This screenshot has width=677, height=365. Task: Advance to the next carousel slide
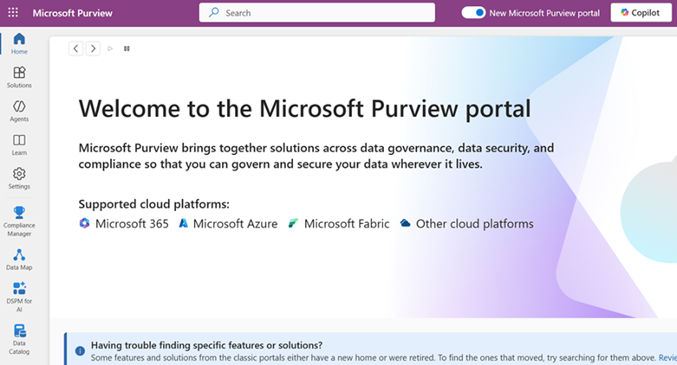[93, 48]
